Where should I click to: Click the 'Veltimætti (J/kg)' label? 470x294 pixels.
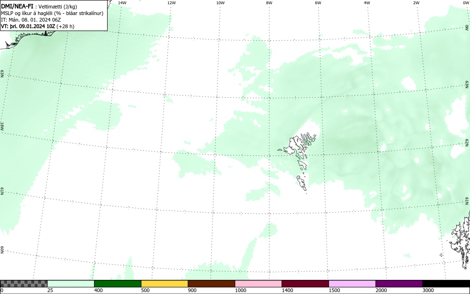(x=57, y=7)
